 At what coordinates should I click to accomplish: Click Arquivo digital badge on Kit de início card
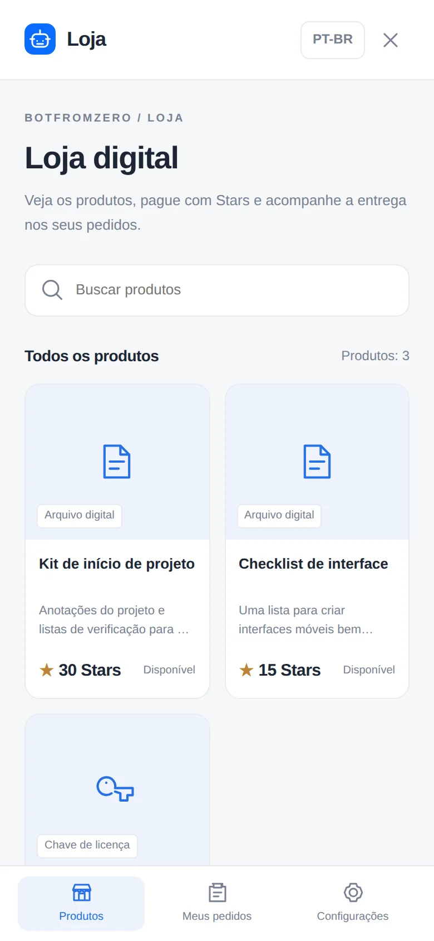(80, 515)
